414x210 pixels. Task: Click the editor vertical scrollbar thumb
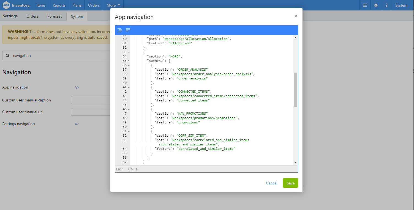[x=296, y=90]
